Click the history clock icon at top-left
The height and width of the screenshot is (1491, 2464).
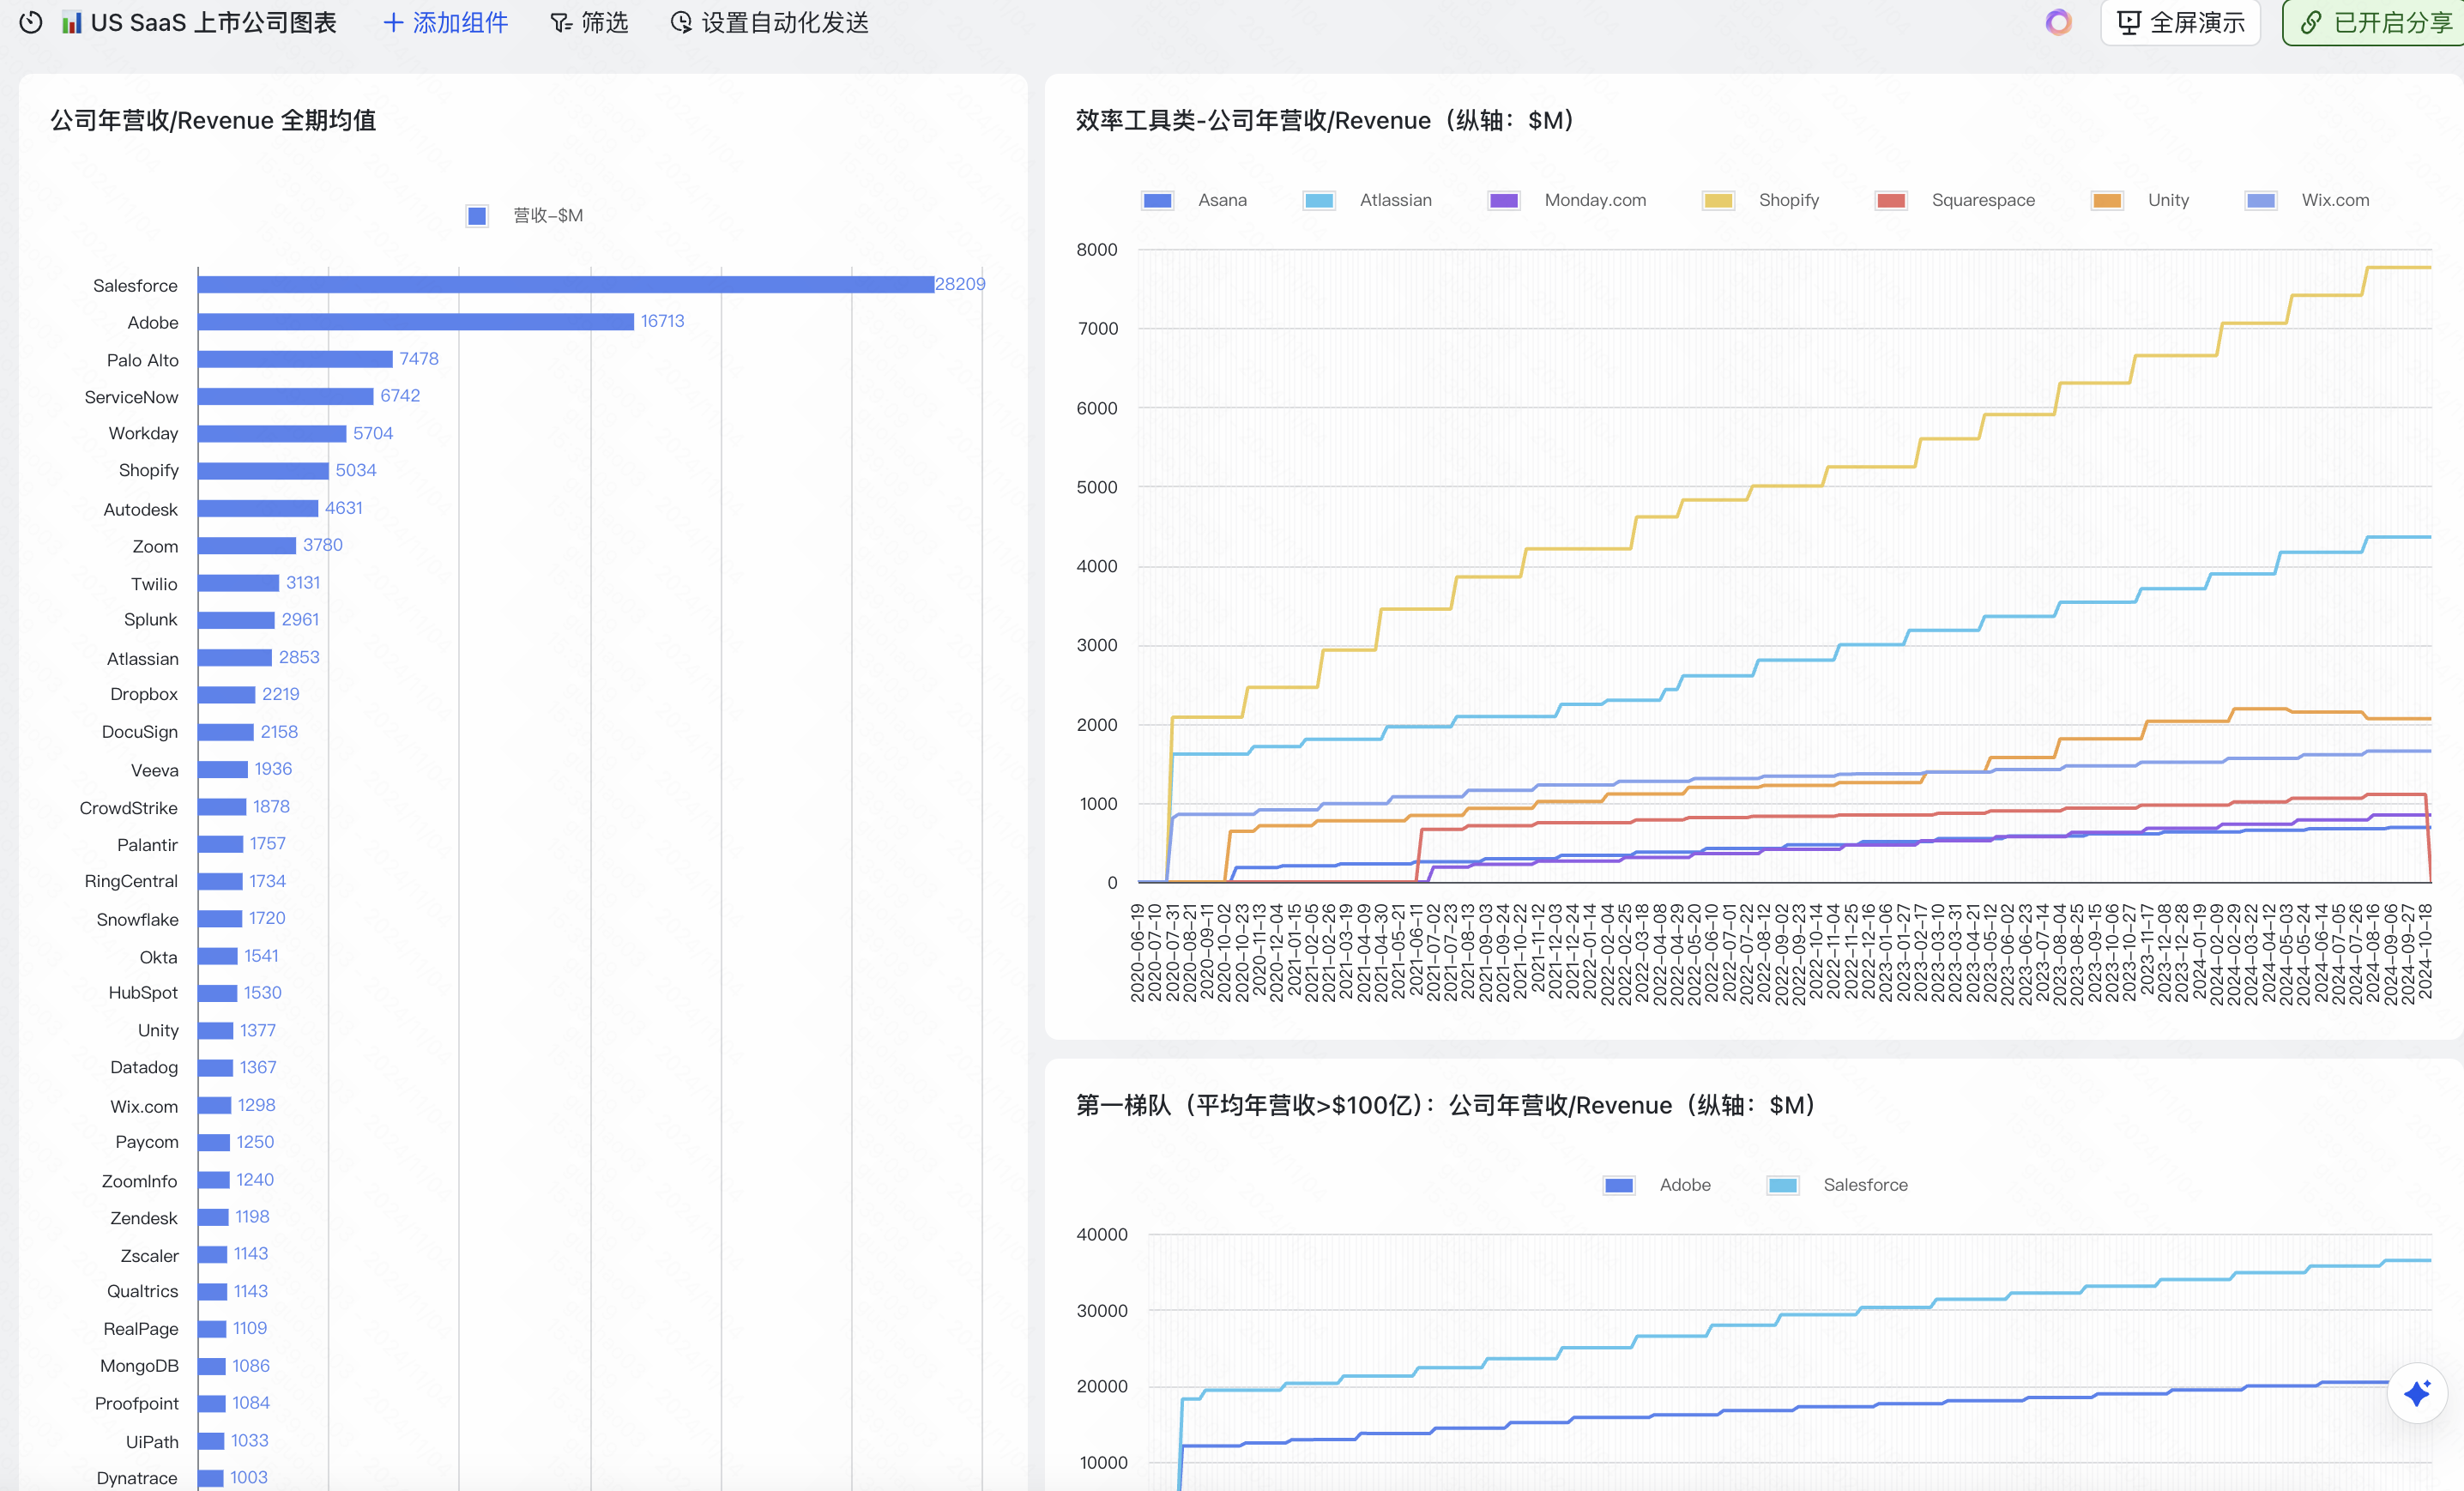31,22
